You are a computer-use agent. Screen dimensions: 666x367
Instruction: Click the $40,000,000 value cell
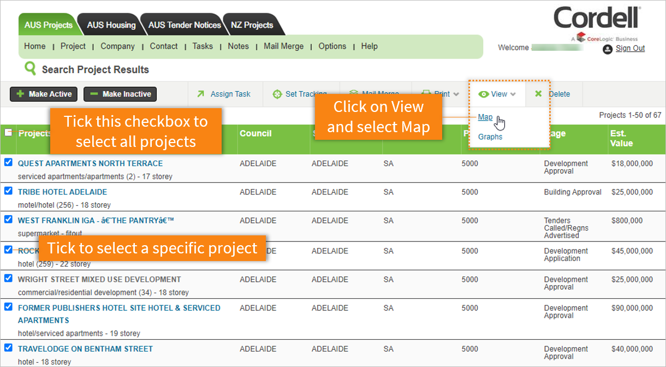pyautogui.click(x=632, y=349)
